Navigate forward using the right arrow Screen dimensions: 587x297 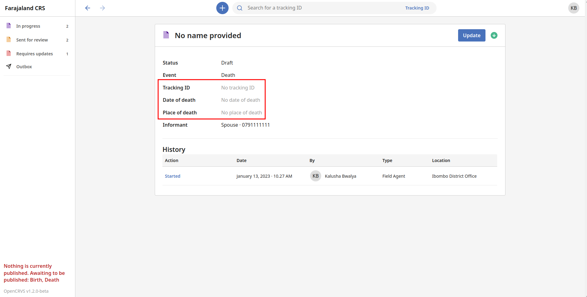102,8
